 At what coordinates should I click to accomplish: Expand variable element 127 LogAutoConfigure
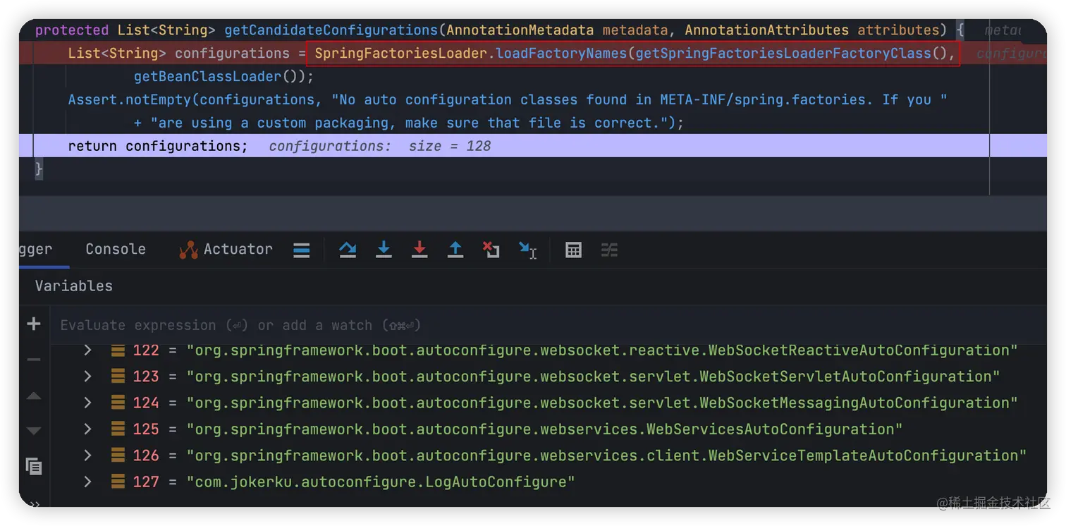click(x=87, y=482)
